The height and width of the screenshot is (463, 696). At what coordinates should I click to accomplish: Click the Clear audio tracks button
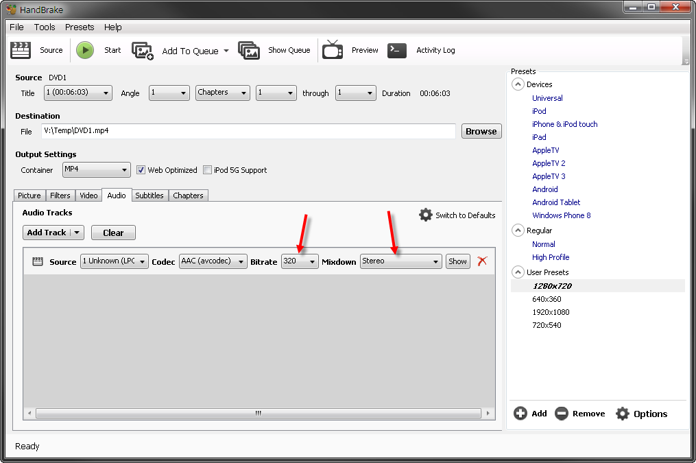113,233
